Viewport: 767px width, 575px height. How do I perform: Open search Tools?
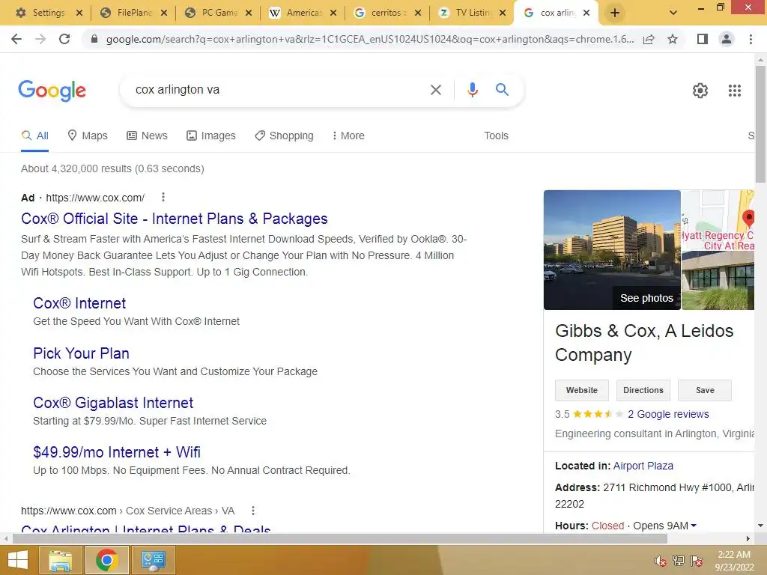click(x=496, y=136)
